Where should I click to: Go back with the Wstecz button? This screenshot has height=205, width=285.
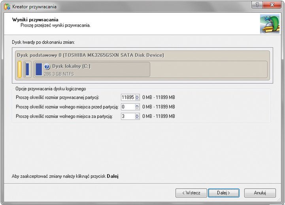point(191,193)
